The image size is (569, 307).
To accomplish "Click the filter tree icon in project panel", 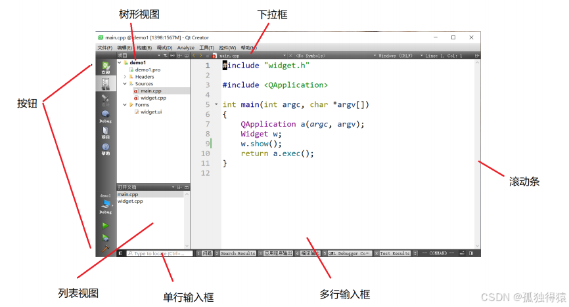I will pyautogui.click(x=166, y=56).
